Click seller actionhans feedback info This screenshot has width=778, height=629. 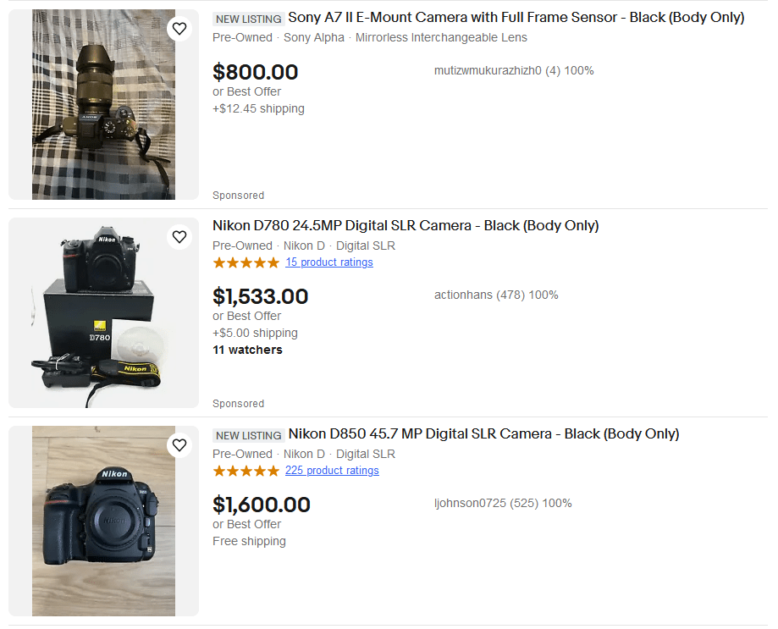(496, 295)
